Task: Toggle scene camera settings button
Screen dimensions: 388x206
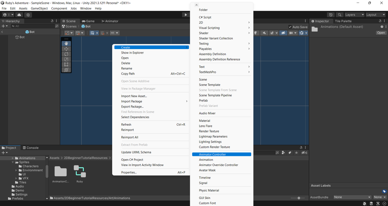Action: pyautogui.click(x=292, y=33)
